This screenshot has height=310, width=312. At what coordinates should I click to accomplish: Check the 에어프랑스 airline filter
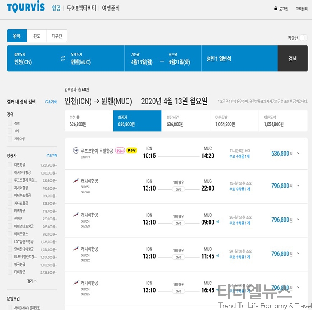[10, 234]
